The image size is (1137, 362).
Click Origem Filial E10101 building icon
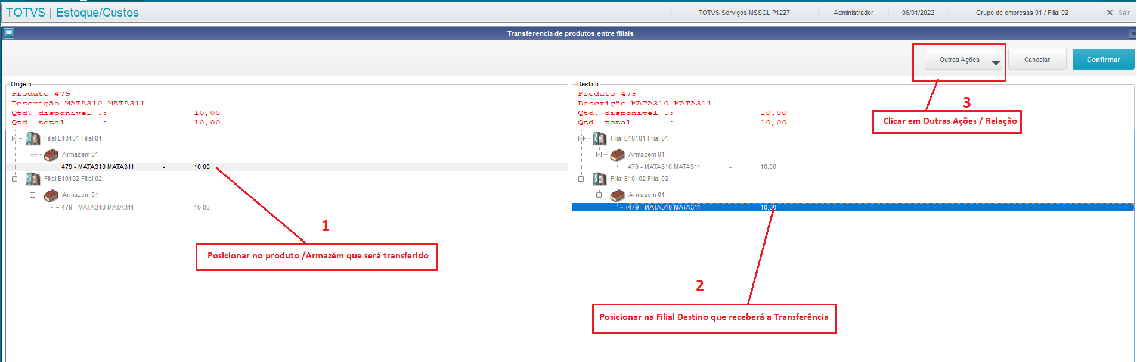click(x=33, y=138)
